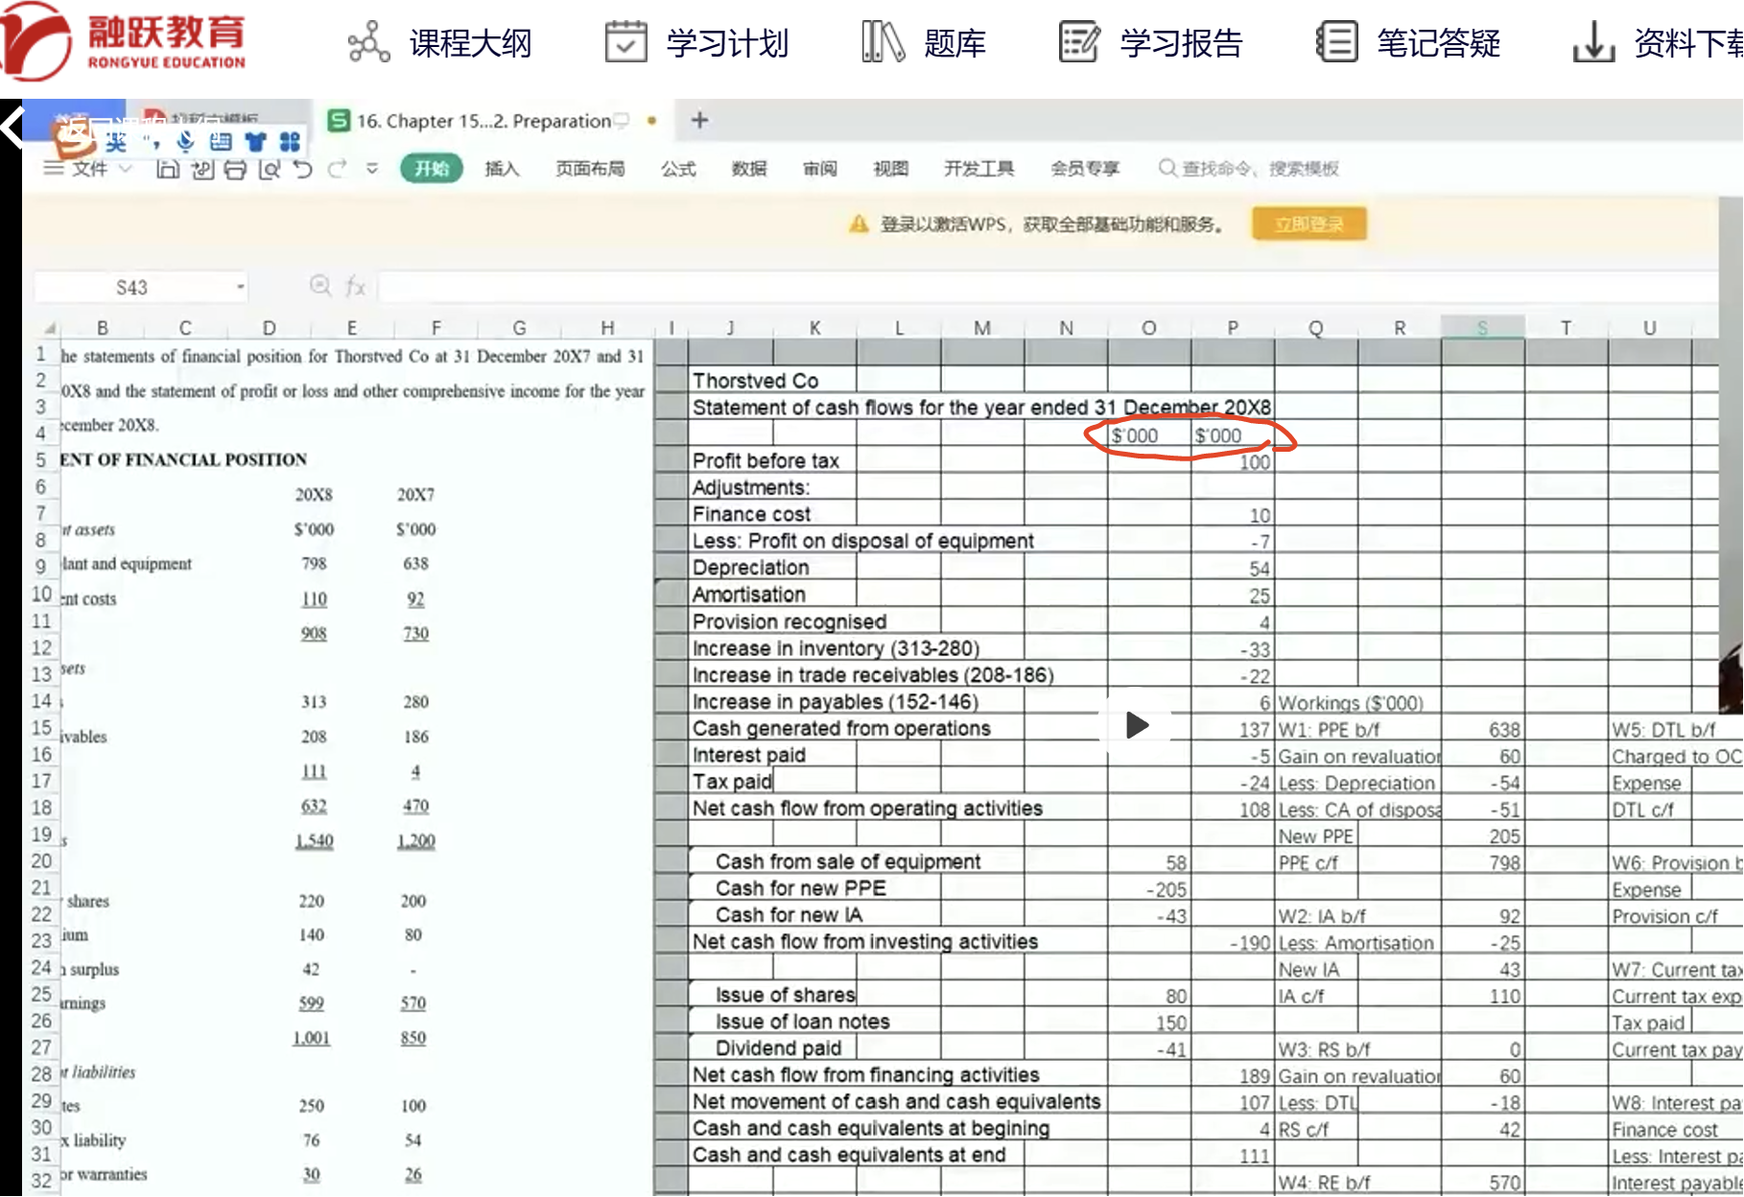Go to the 题库 question bank
The image size is (1744, 1197).
pyautogui.click(x=954, y=43)
